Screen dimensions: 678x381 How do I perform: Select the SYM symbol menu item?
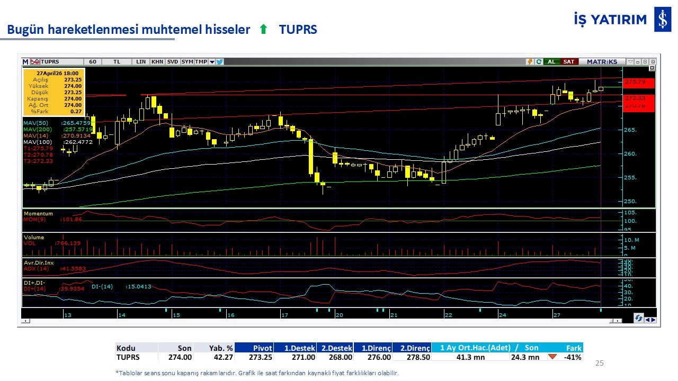(187, 62)
